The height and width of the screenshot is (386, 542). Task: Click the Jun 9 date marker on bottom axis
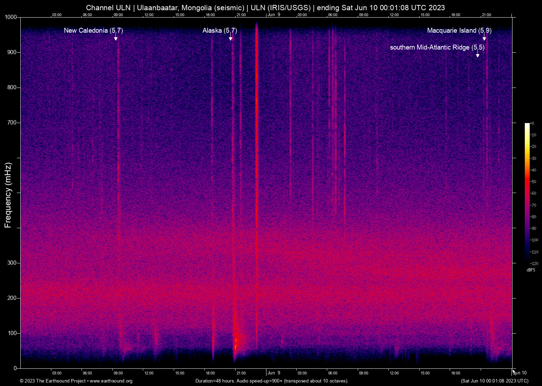pos(273,373)
